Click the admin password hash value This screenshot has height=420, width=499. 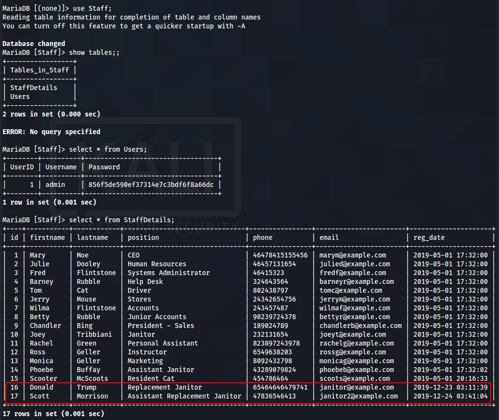tap(151, 185)
